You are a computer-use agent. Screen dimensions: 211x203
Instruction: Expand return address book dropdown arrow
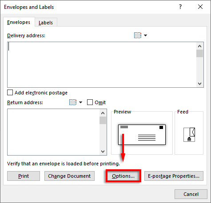80,102
